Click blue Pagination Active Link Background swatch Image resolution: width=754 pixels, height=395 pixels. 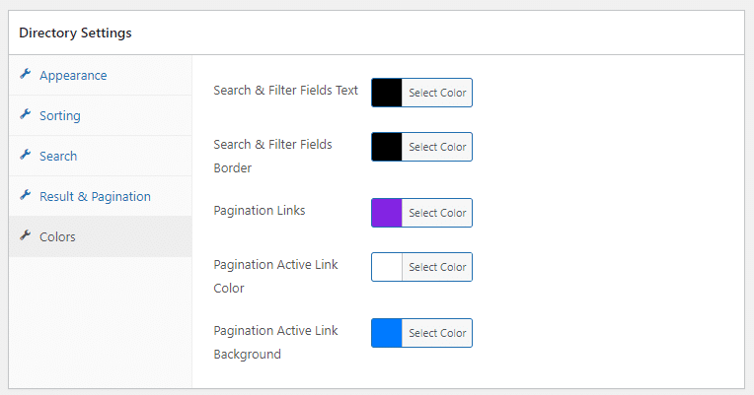point(387,333)
